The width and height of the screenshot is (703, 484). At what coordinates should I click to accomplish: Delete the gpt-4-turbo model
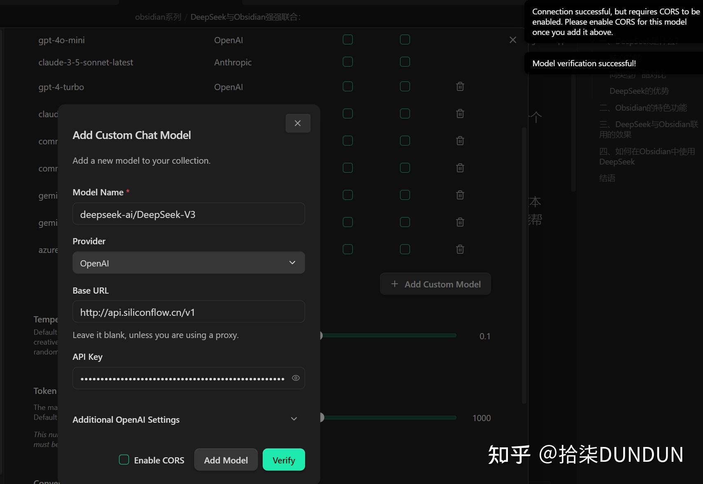[x=460, y=87]
